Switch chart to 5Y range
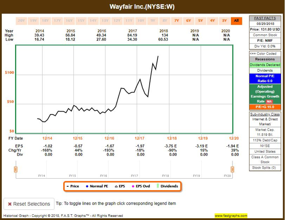The width and height of the screenshot is (285, 220). (200, 21)
